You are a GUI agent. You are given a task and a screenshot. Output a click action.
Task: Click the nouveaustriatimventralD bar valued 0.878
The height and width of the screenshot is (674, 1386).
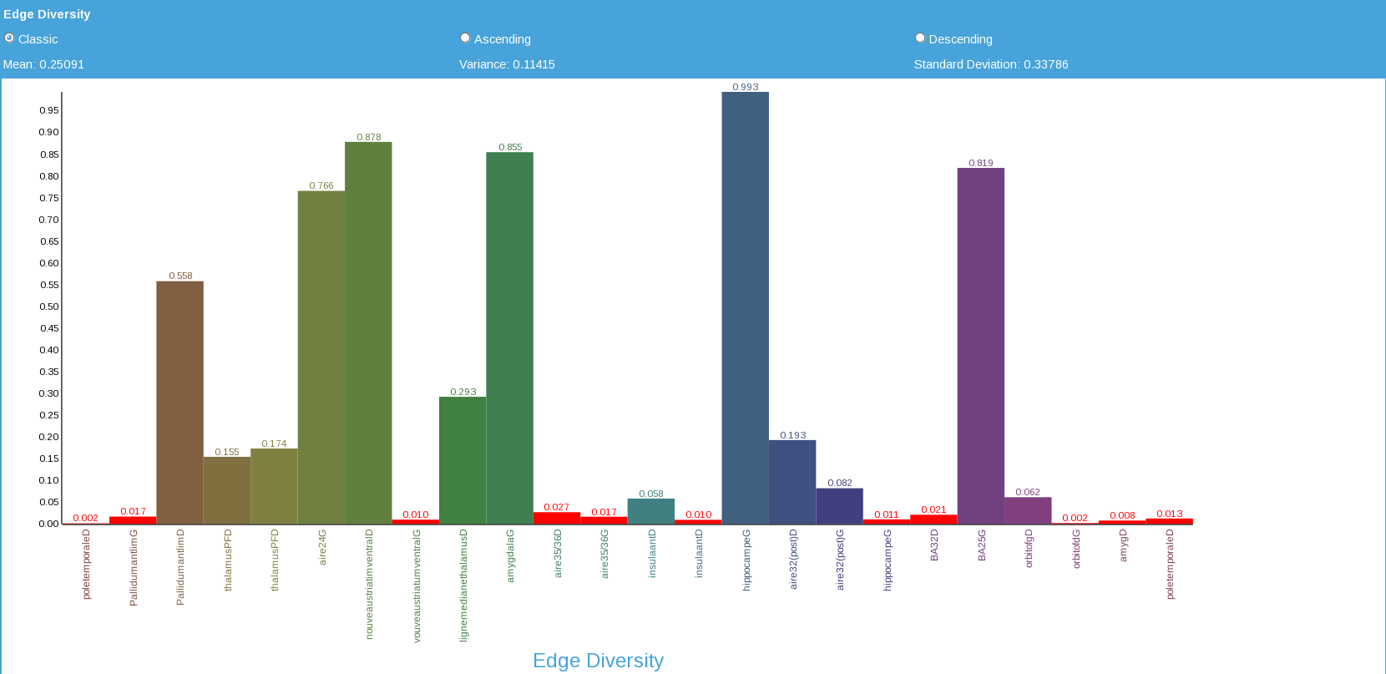pyautogui.click(x=368, y=333)
